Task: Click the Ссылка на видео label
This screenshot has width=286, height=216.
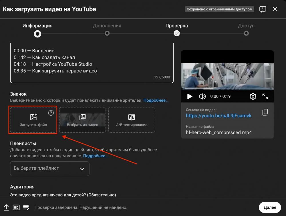Action: pyautogui.click(x=201, y=110)
